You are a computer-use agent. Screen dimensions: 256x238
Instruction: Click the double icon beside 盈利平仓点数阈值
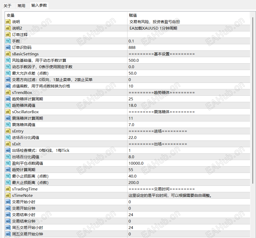click(8, 163)
